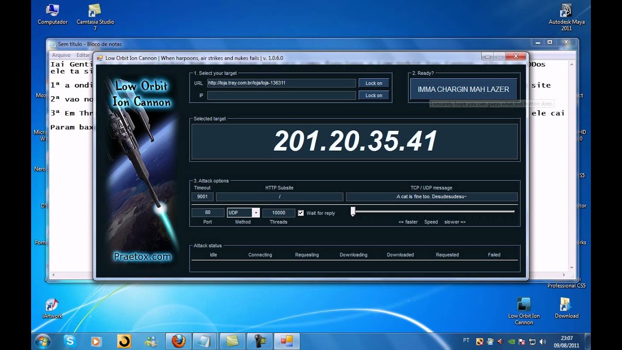Switch to the LOIC taskbar button
Image resolution: width=622 pixels, height=350 pixels.
287,341
